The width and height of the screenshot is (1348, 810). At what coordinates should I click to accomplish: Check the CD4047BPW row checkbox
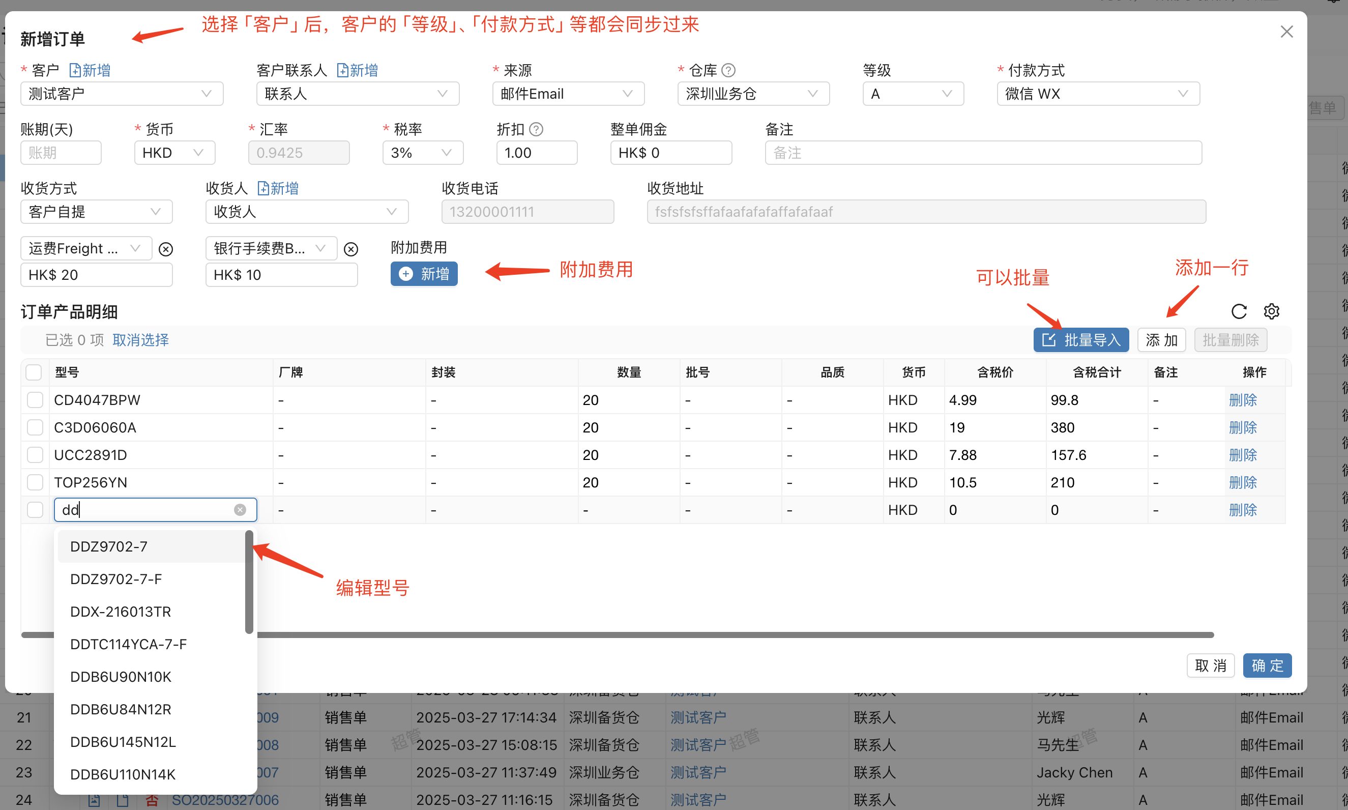(x=35, y=400)
